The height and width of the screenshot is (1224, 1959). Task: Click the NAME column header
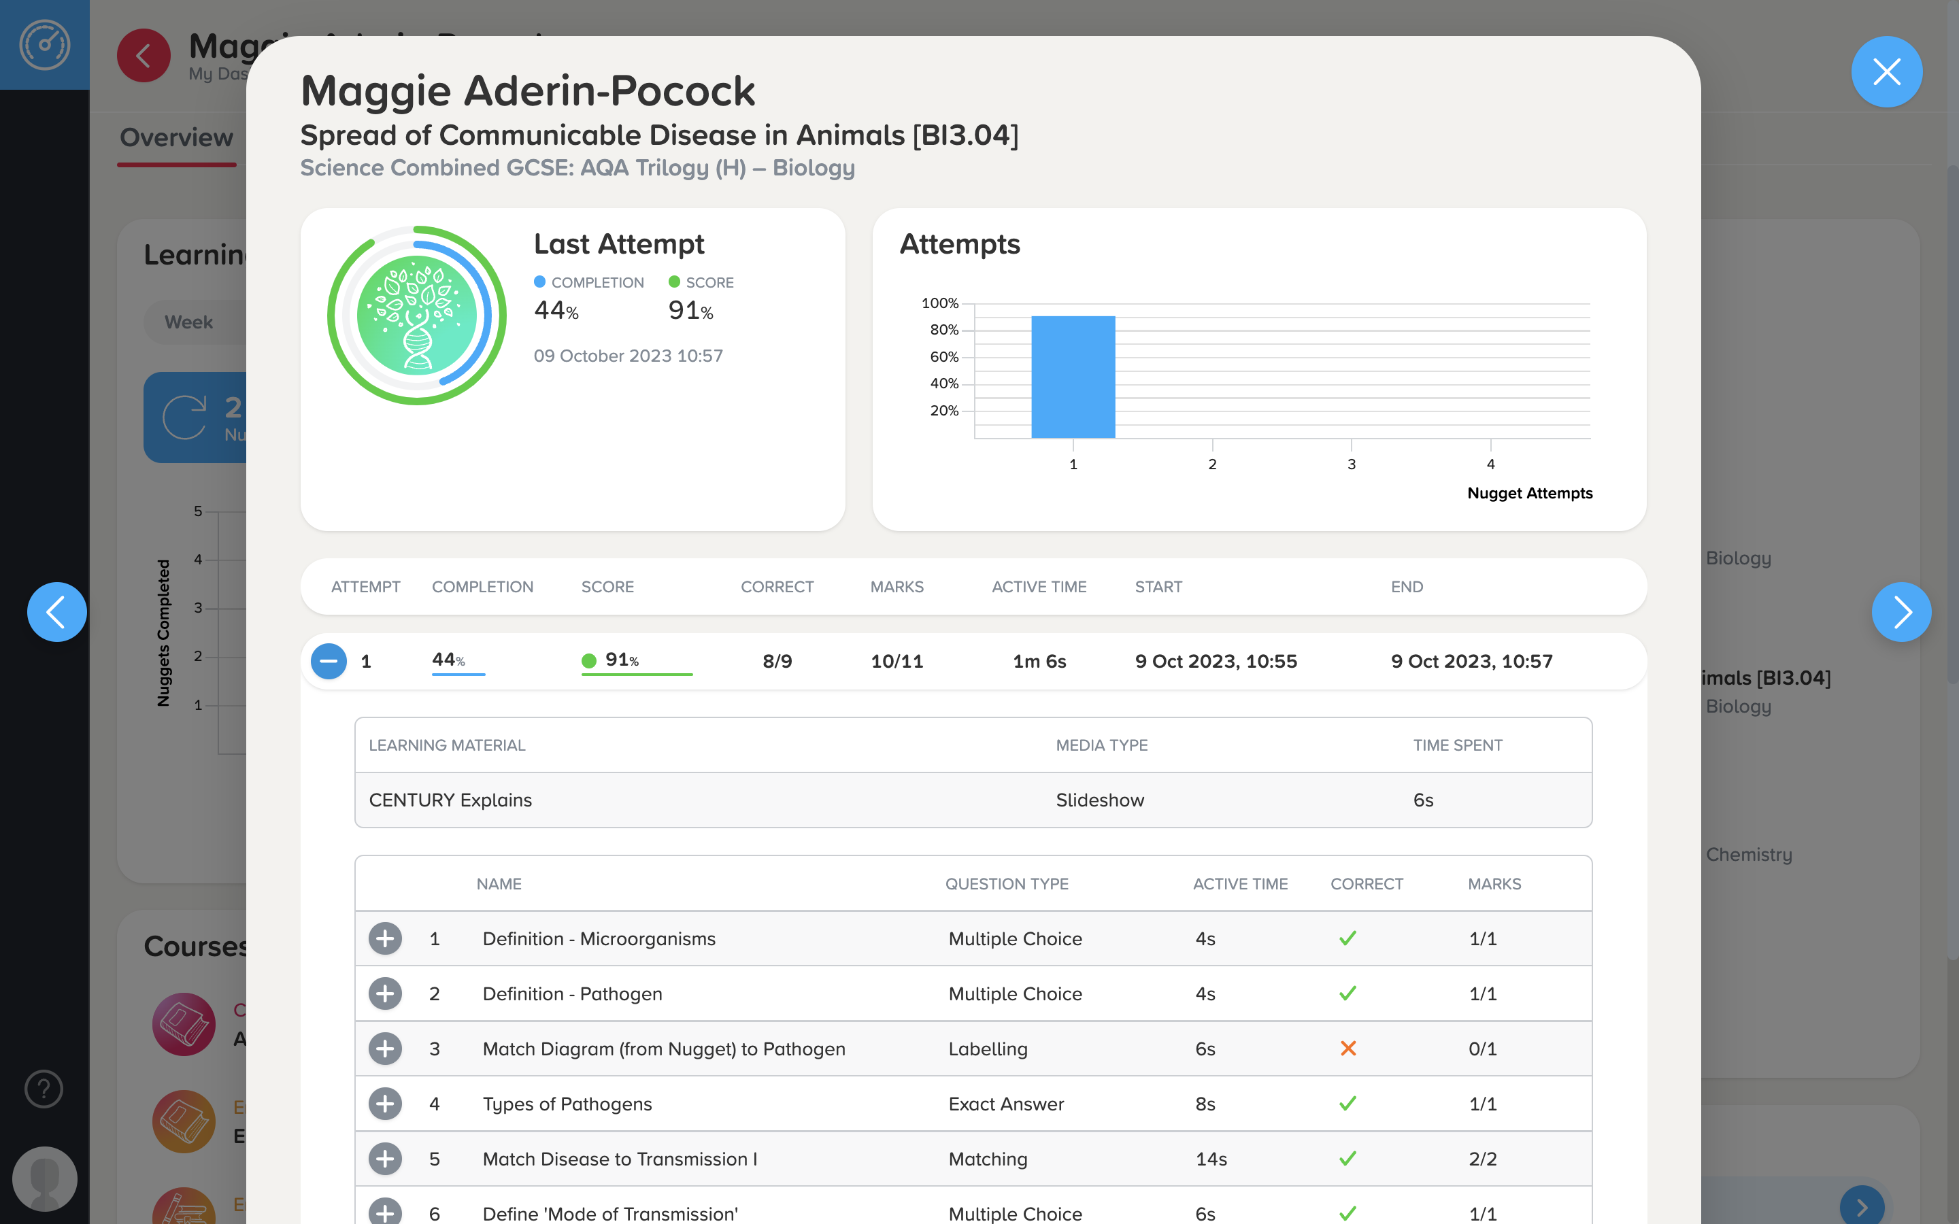[499, 884]
